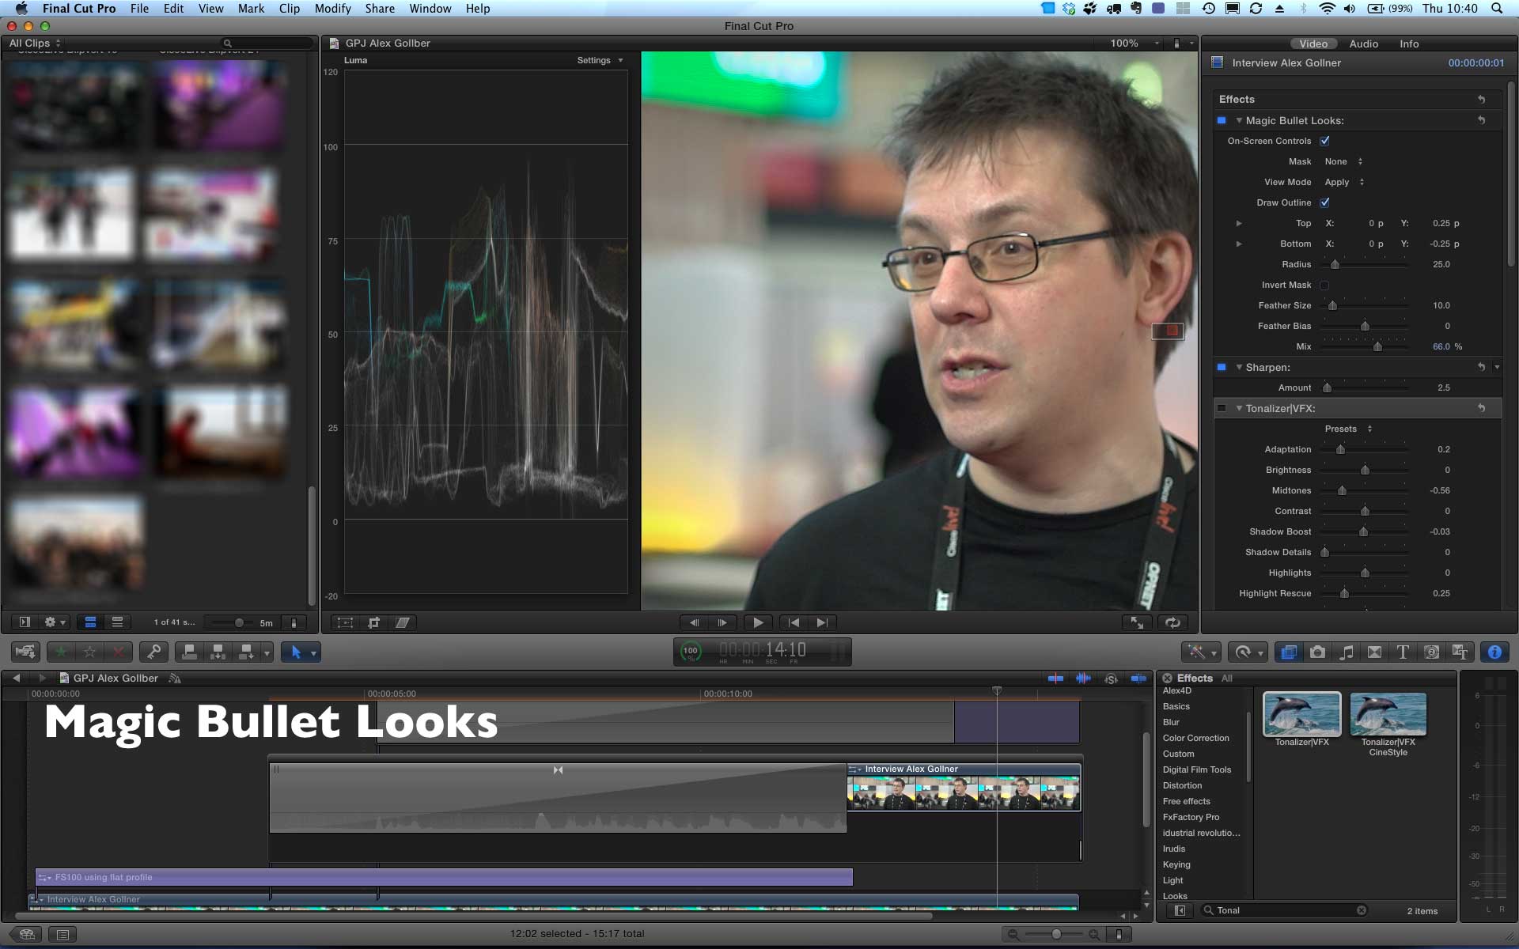This screenshot has width=1519, height=949.
Task: Select Digital Film Tools effects category
Action: [1196, 769]
